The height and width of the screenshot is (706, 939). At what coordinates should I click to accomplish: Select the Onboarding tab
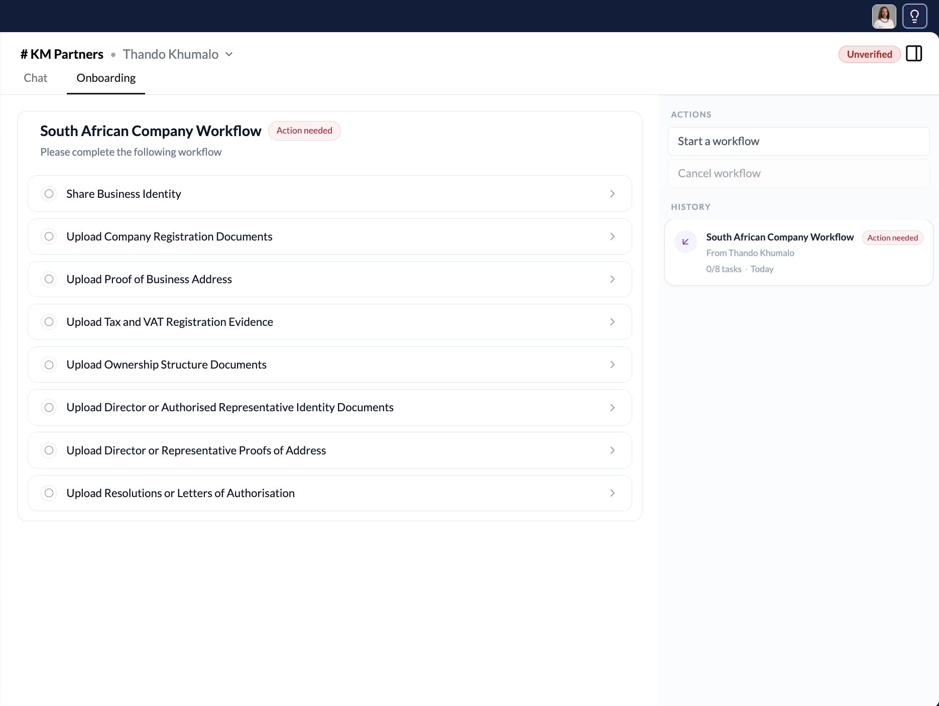pos(105,78)
